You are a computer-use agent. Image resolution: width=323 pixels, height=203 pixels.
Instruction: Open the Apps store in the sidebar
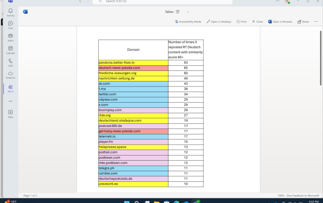[x=11, y=114]
